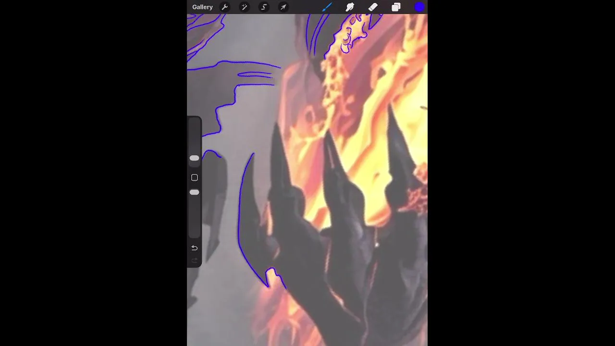Viewport: 615px width, 346px height.
Task: Tap the square modify button in sidebar
Action: pyautogui.click(x=194, y=178)
